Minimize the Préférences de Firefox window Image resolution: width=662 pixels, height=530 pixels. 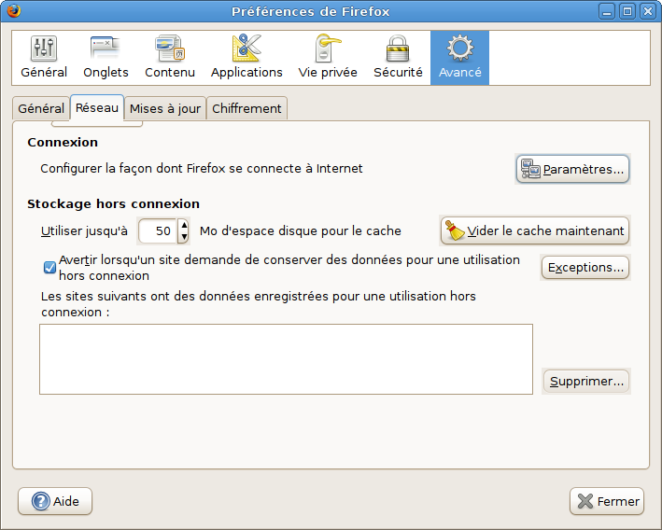click(x=607, y=11)
